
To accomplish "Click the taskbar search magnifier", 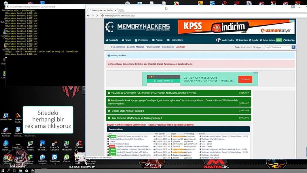I will click(9, 171).
